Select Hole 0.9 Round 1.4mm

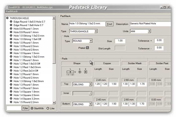(x=26, y=32)
